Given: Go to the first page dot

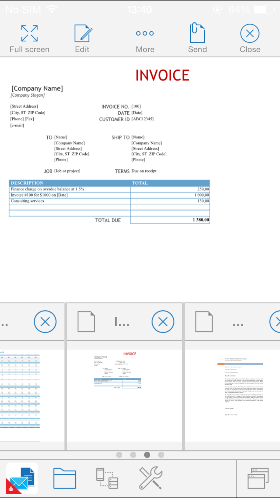Looking at the screenshot, I should pyautogui.click(x=119, y=455).
